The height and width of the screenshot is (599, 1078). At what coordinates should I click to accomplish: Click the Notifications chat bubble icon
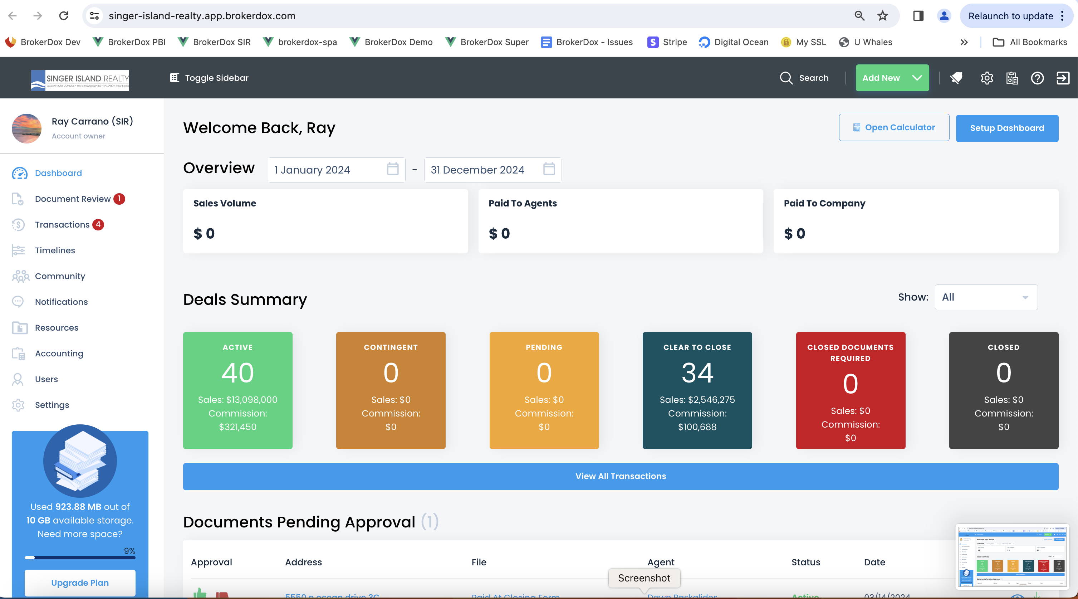18,302
